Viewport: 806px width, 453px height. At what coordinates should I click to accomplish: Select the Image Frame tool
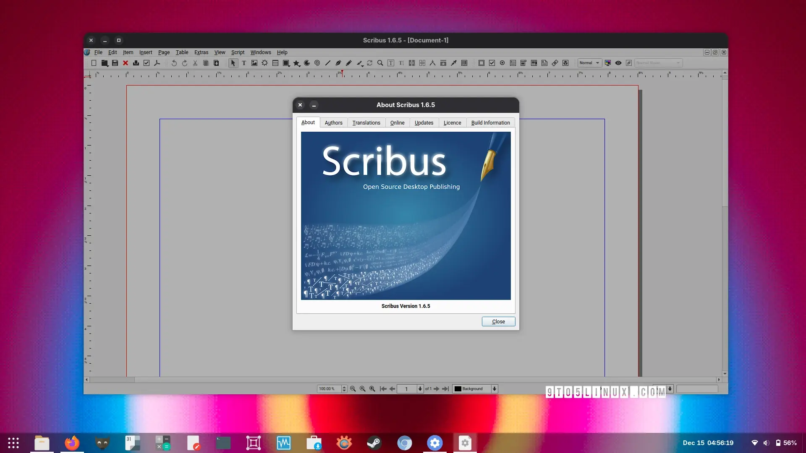point(254,63)
